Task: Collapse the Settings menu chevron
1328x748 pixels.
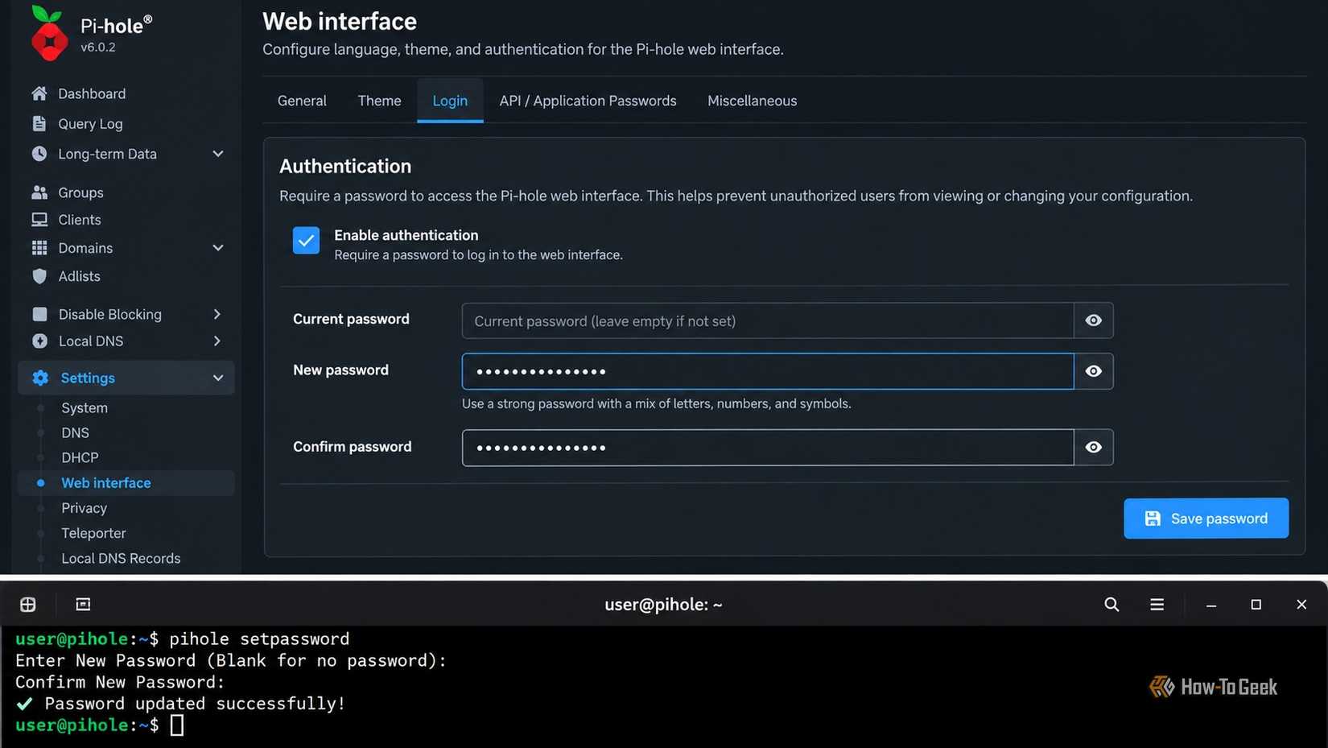Action: [217, 378]
